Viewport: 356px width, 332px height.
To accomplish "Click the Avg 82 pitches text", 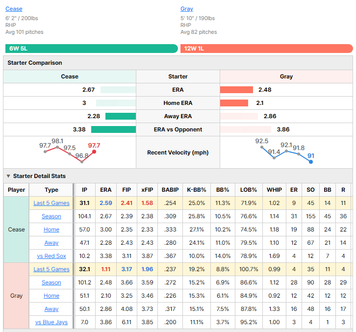I will [x=199, y=32].
